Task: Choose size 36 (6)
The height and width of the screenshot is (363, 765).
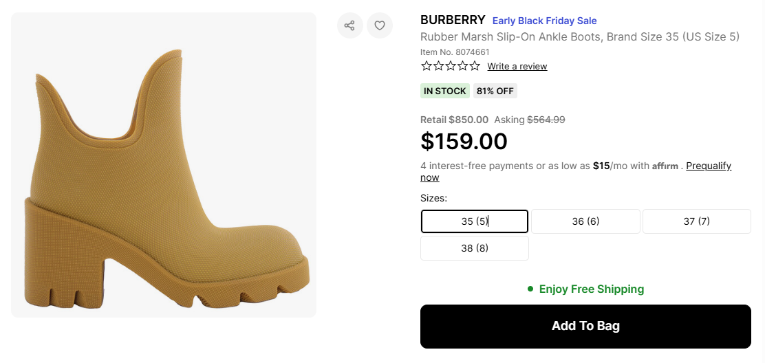Action: click(585, 221)
